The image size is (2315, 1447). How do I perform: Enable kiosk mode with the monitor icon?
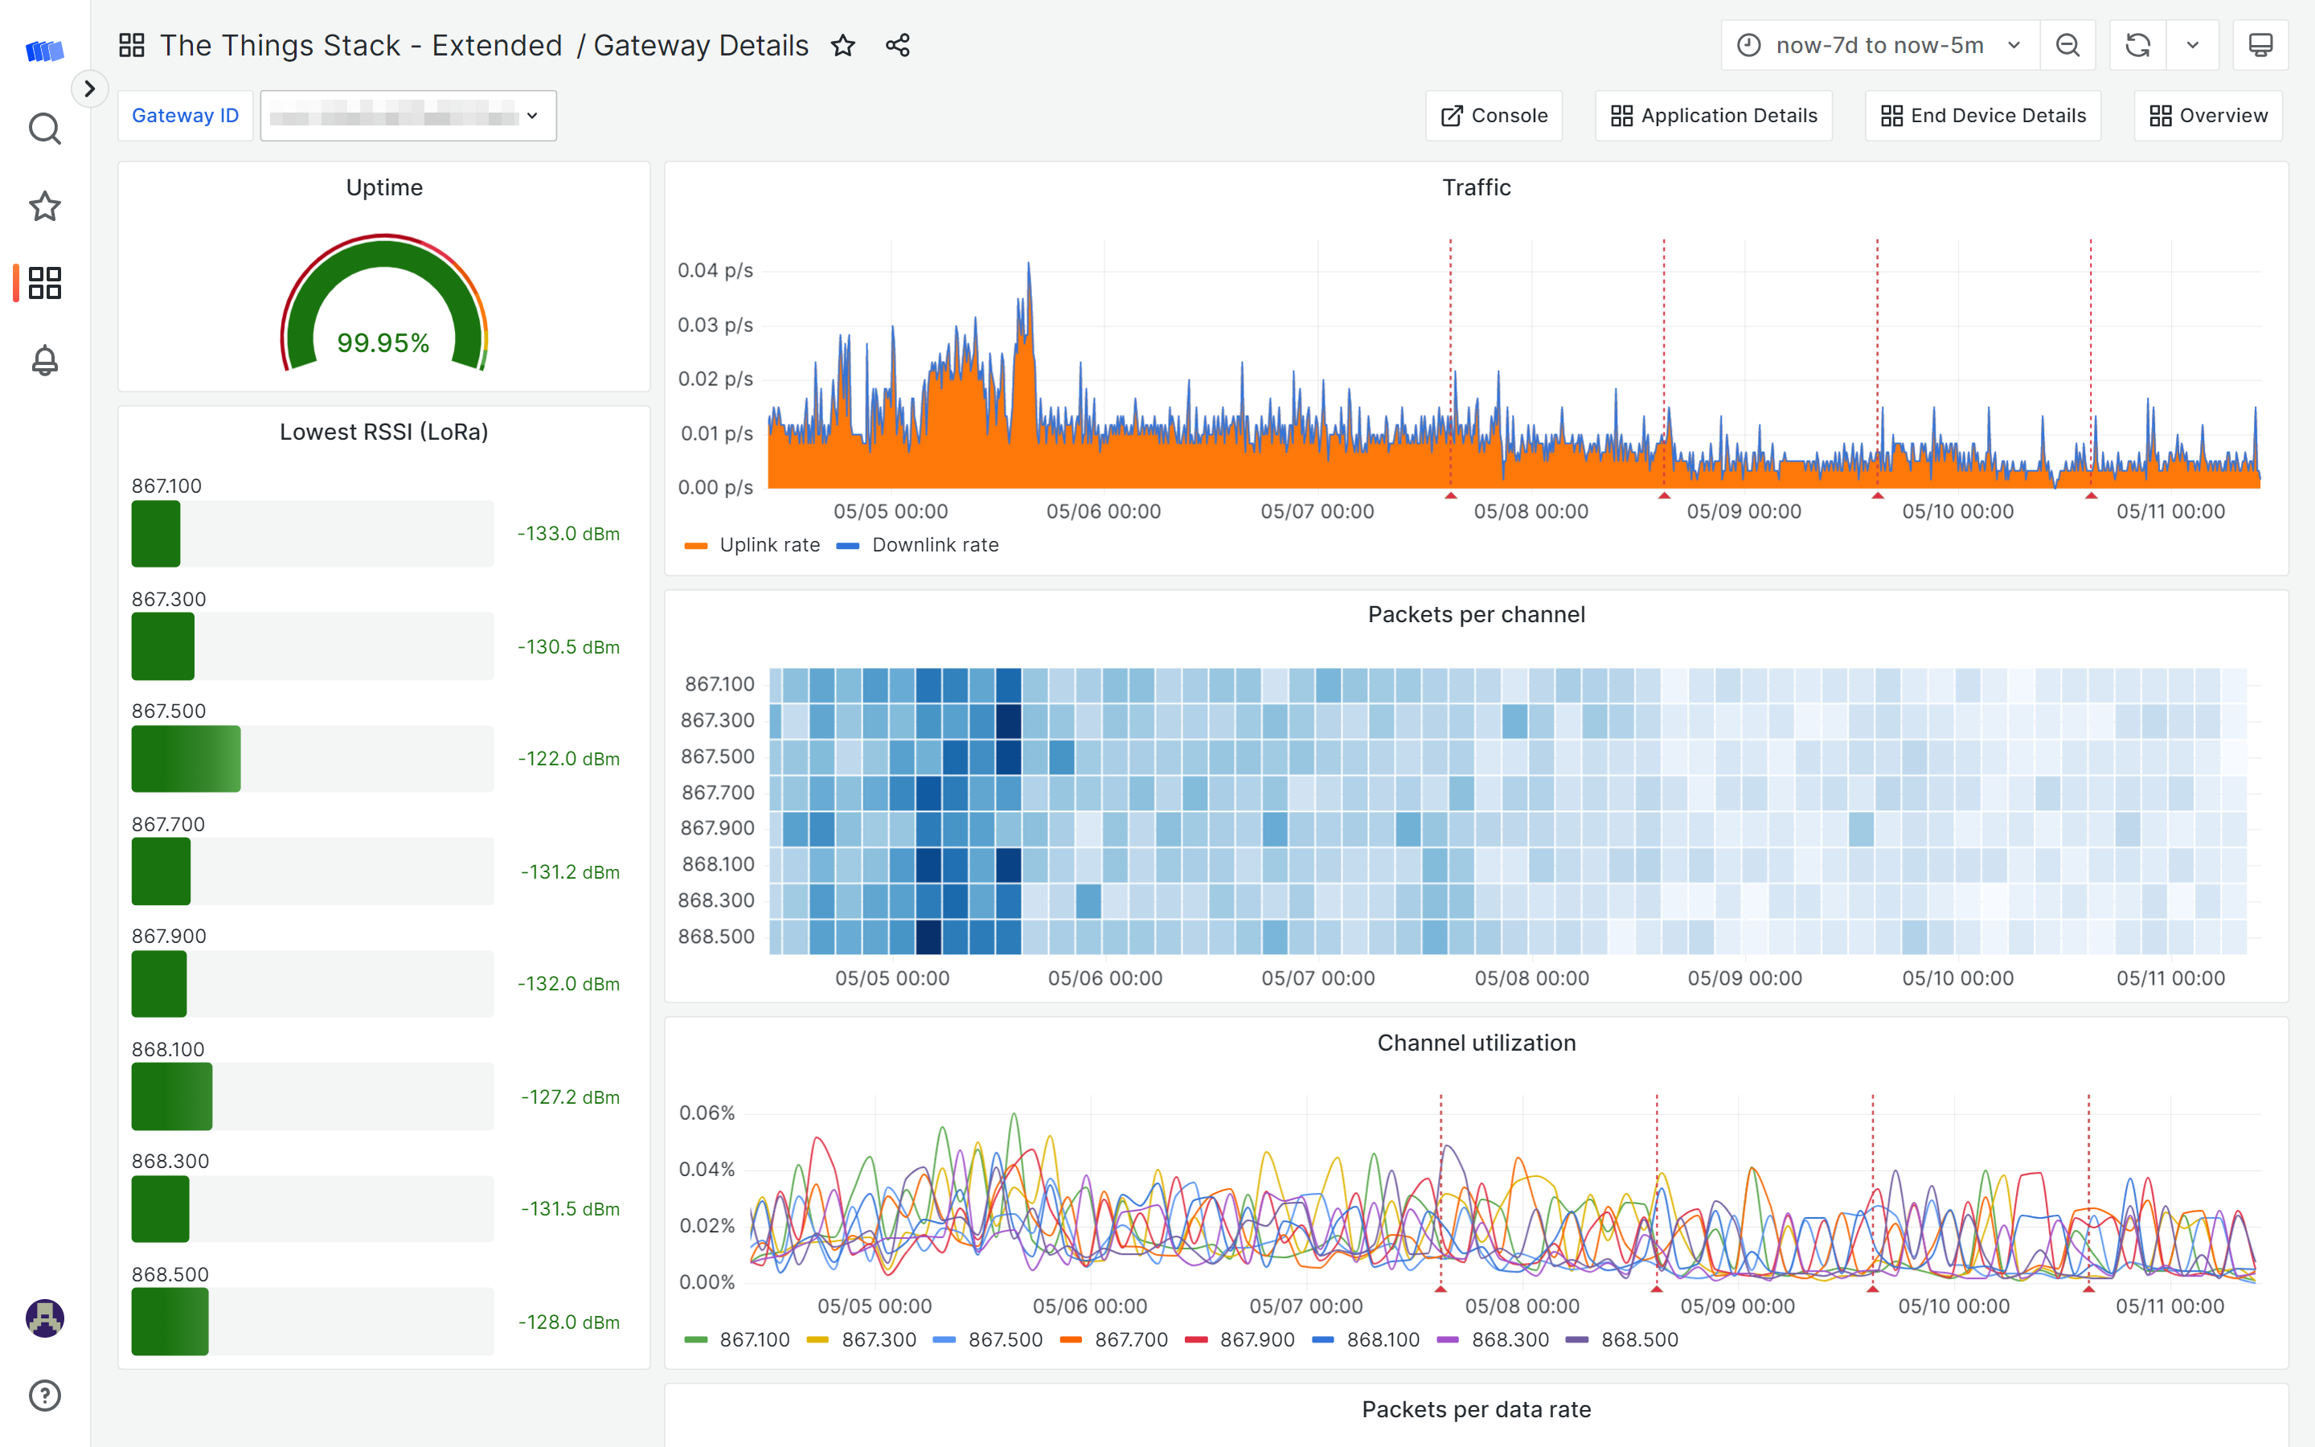click(2260, 44)
